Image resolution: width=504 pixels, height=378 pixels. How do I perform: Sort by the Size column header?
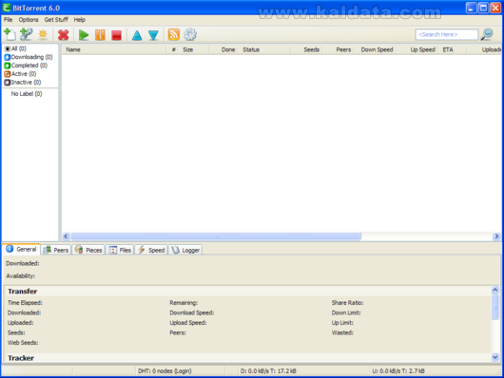pos(194,49)
